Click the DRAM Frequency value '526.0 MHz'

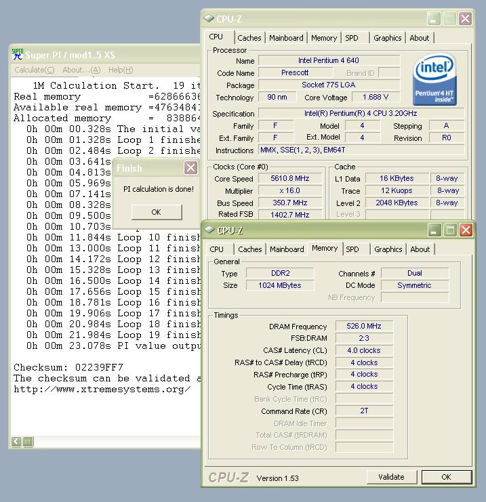click(364, 326)
